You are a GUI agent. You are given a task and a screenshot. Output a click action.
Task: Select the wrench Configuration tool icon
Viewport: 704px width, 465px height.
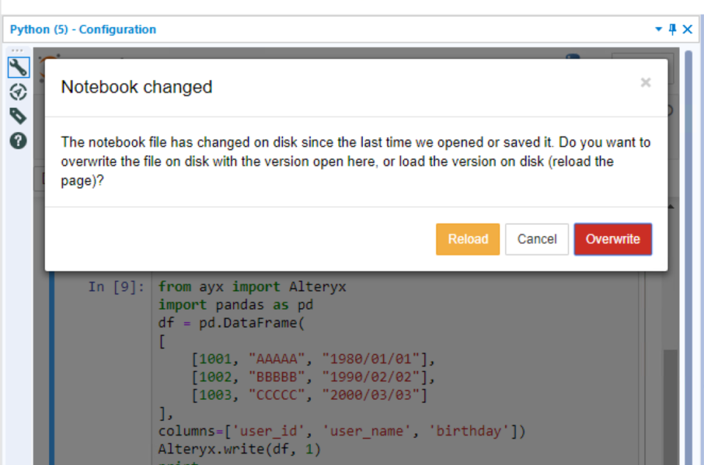(18, 67)
